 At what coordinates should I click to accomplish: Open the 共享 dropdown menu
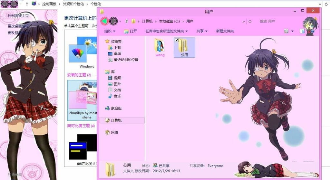pos(202,31)
